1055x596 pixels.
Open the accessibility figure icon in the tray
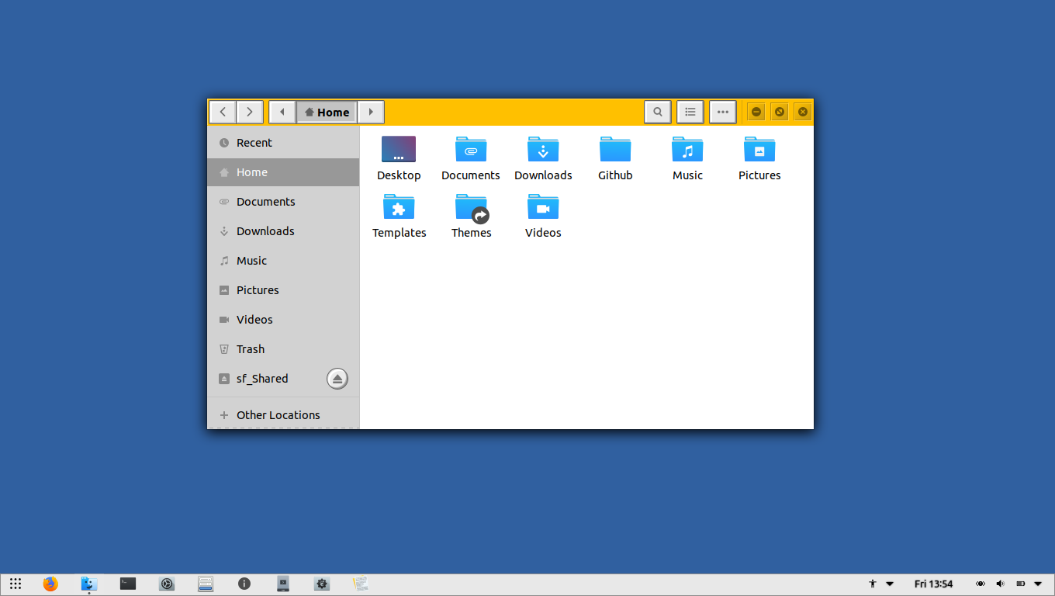pyautogui.click(x=873, y=584)
